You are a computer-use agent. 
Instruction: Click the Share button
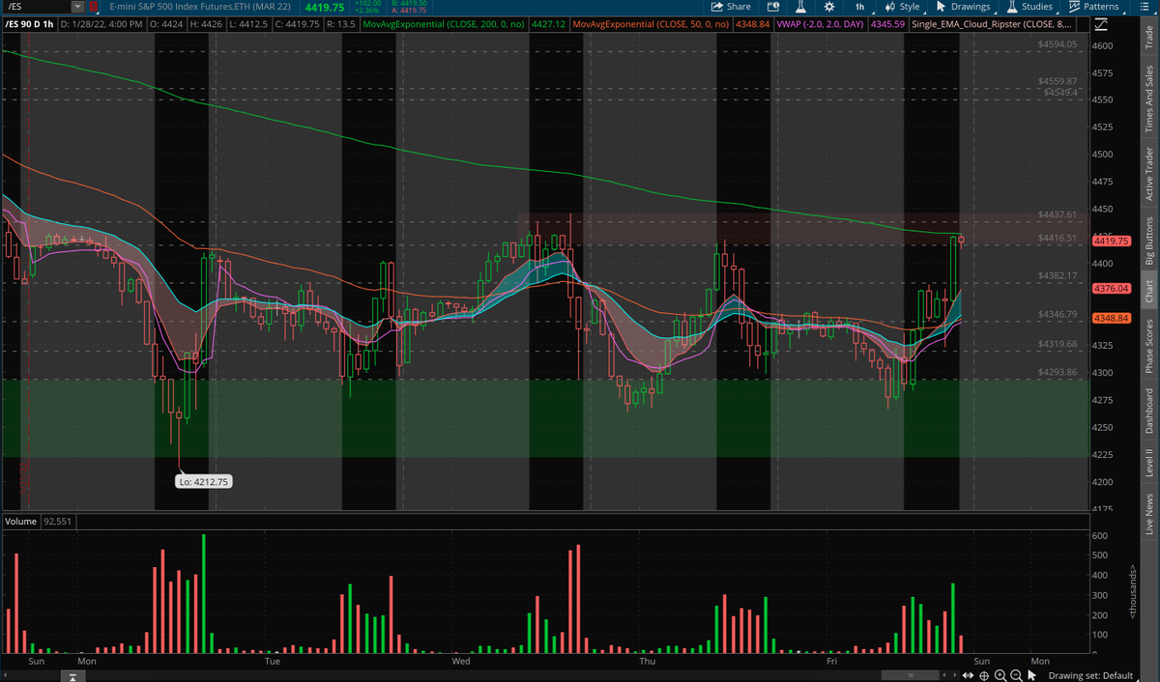coord(731,7)
